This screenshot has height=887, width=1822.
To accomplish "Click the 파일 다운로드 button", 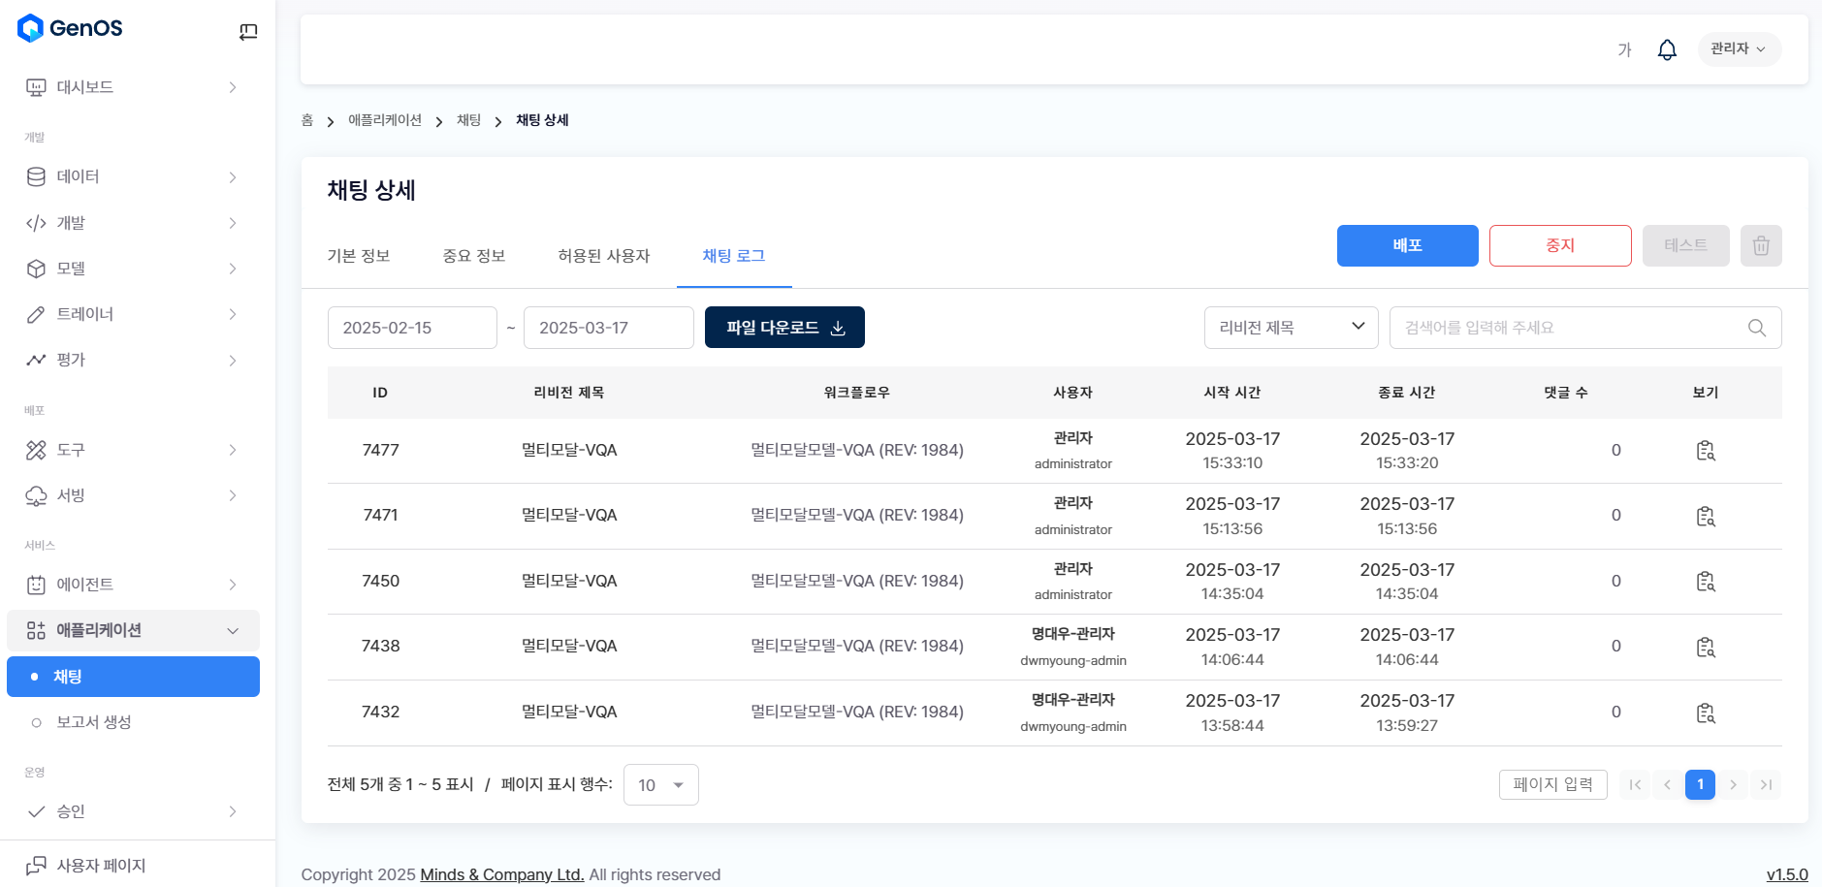I will [x=784, y=328].
